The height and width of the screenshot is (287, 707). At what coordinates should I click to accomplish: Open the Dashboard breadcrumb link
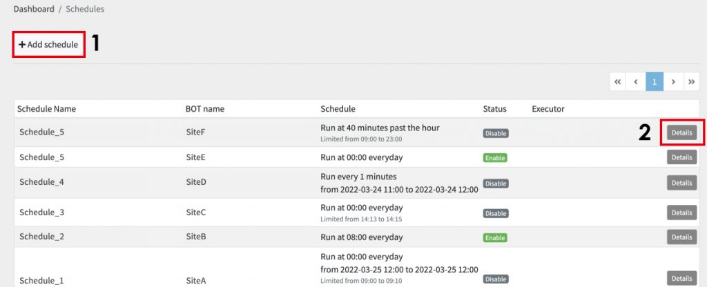click(x=34, y=9)
